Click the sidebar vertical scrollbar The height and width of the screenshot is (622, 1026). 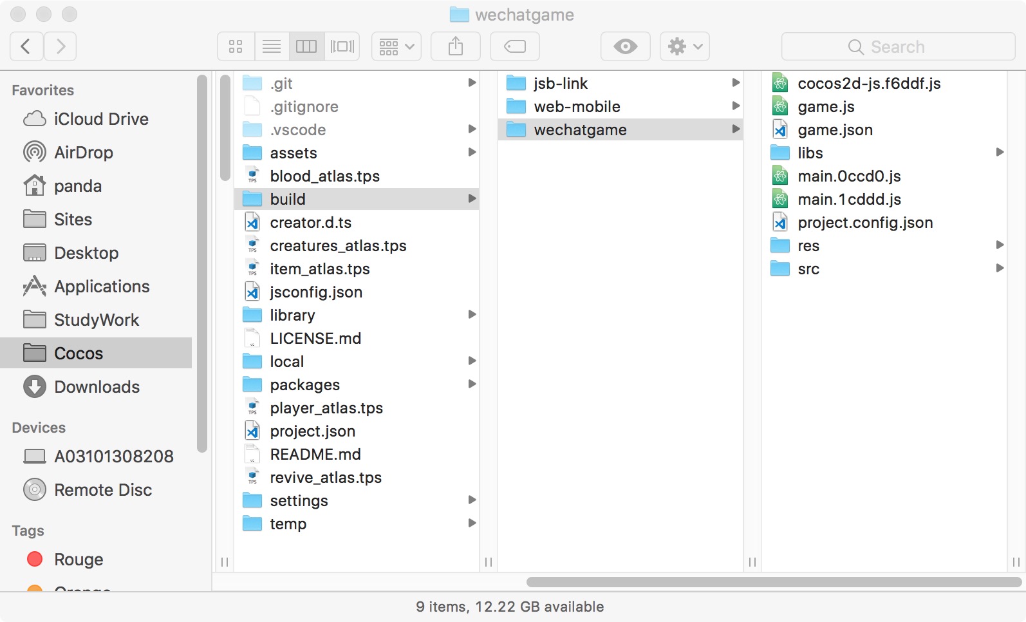[x=203, y=264]
